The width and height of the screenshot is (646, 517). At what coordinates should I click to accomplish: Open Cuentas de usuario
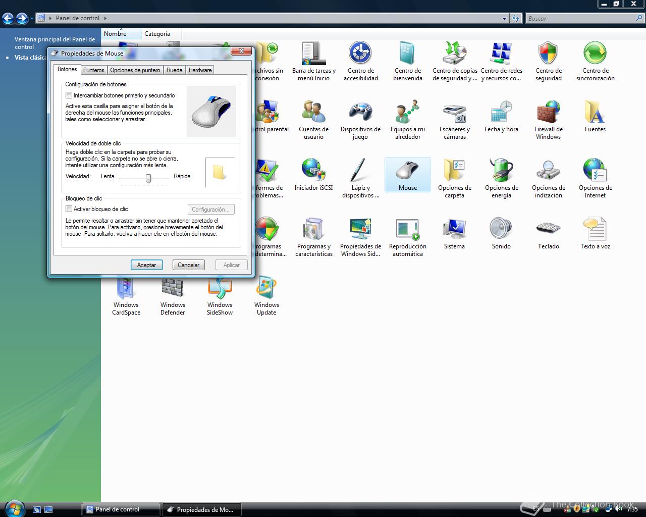313,120
